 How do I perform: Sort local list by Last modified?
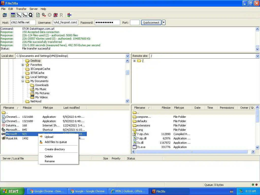point(74,108)
